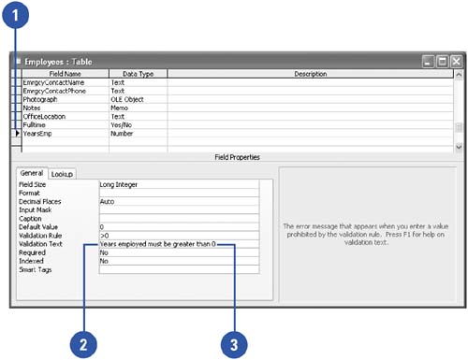468x360 pixels.
Task: Click the field grid scroll down arrow
Action: tap(459, 147)
